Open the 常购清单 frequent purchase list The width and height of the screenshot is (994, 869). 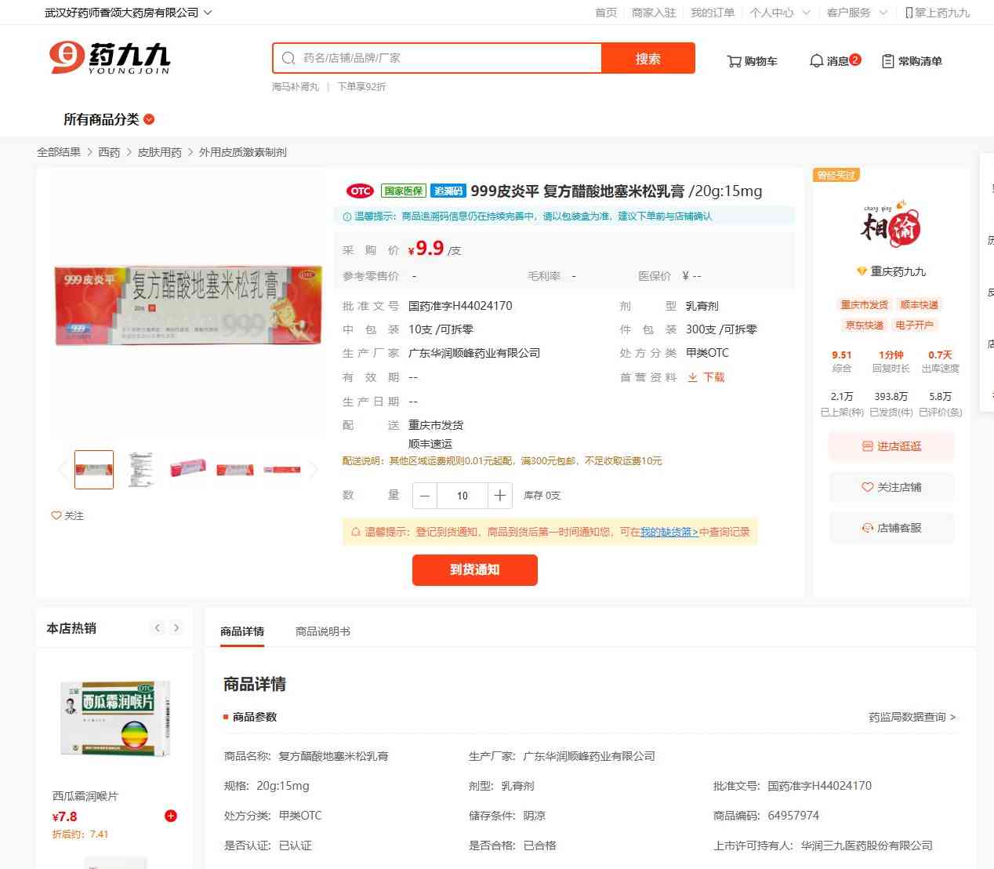pos(912,61)
